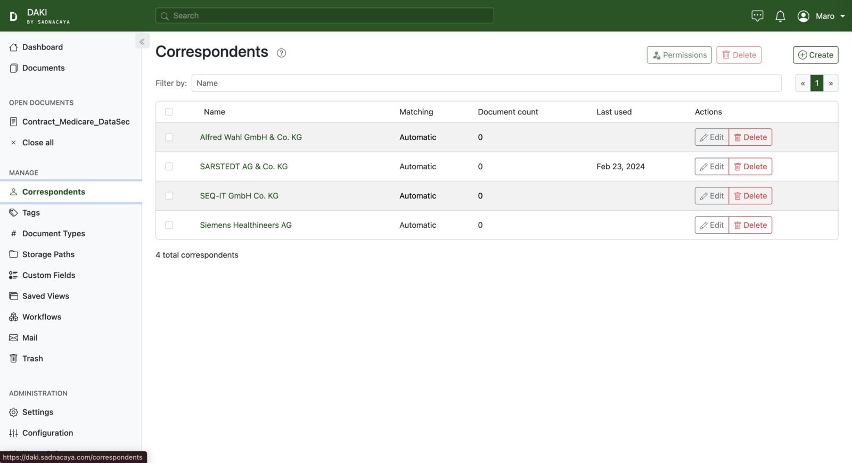Open Tags from the sidebar
Image resolution: width=852 pixels, height=463 pixels.
[x=31, y=213]
